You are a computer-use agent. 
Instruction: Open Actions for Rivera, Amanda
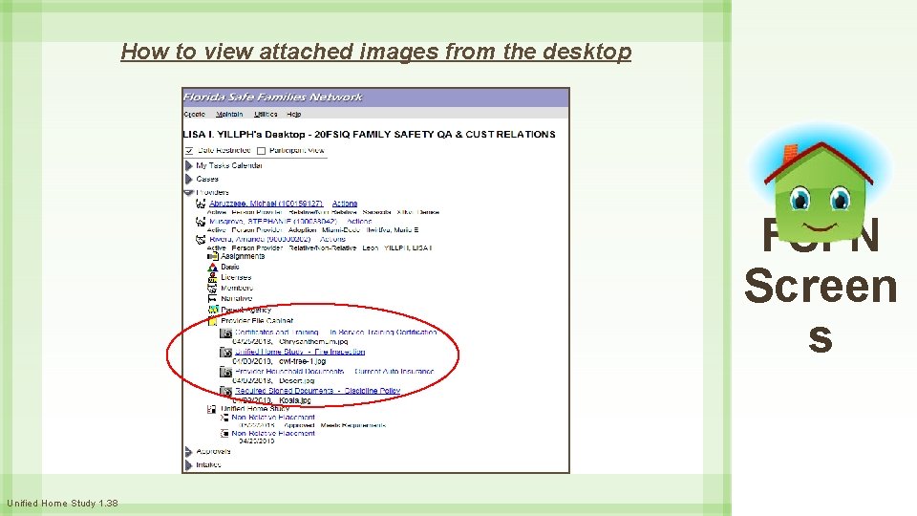(332, 239)
